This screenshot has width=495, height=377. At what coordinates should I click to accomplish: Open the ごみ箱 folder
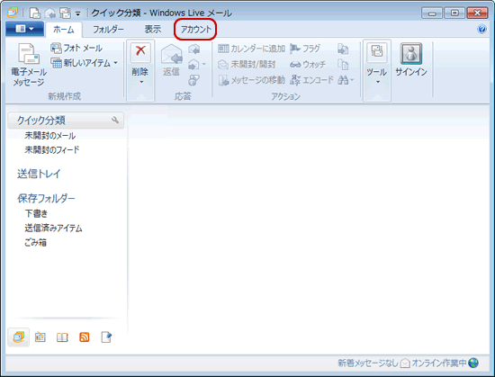(x=36, y=242)
